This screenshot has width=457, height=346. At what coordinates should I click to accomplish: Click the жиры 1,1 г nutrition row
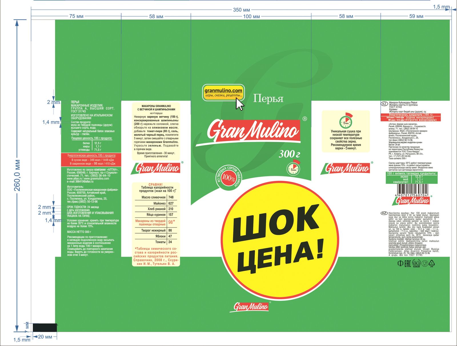[x=92, y=146]
